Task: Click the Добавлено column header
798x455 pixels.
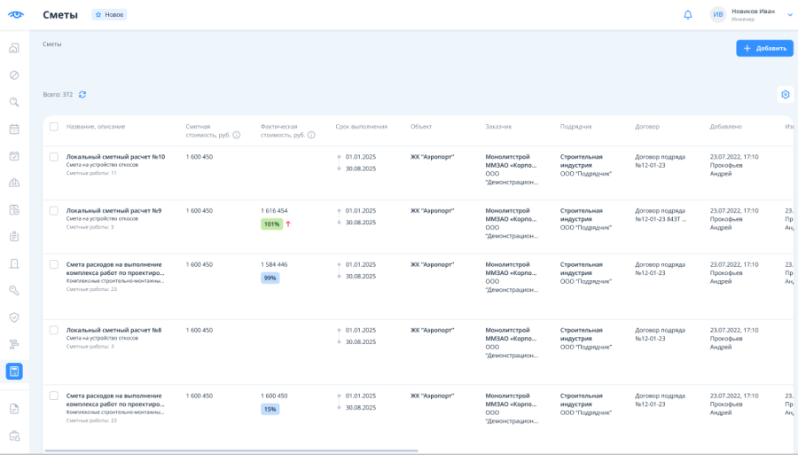Action: tap(725, 127)
